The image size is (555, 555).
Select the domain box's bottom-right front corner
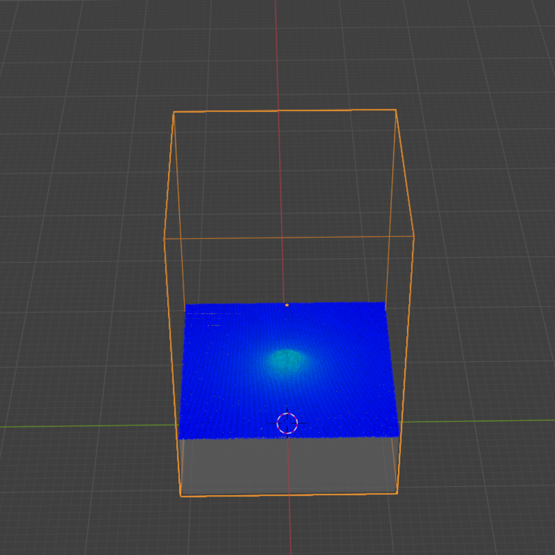[397, 493]
